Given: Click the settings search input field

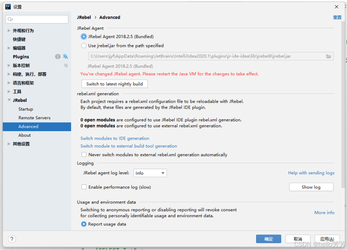Looking at the screenshot, I should click(x=37, y=19).
